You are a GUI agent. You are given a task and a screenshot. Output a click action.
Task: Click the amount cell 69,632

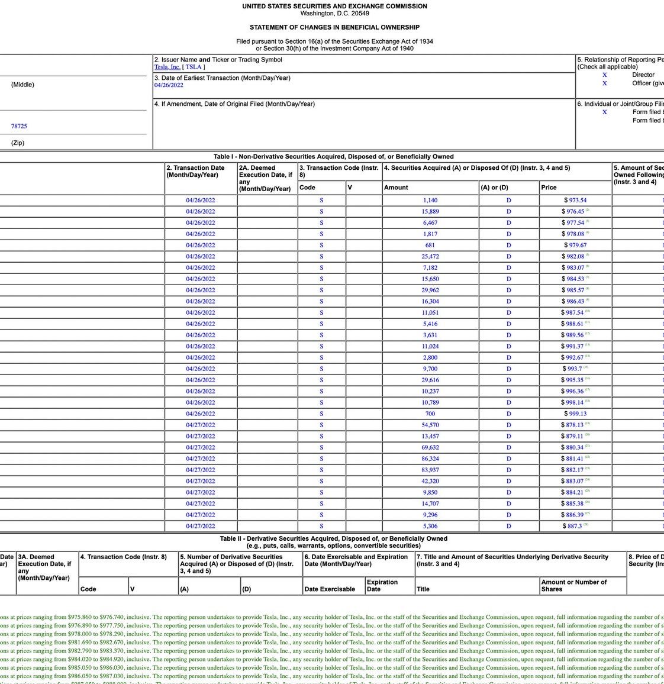click(430, 447)
